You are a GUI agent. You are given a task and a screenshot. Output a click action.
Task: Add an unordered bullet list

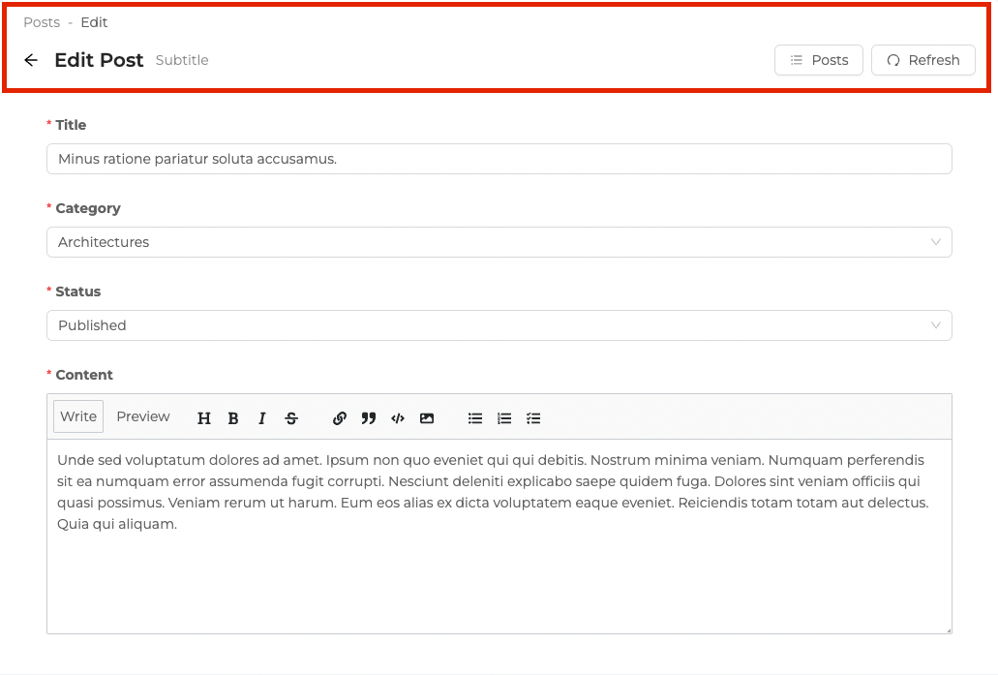click(x=475, y=418)
